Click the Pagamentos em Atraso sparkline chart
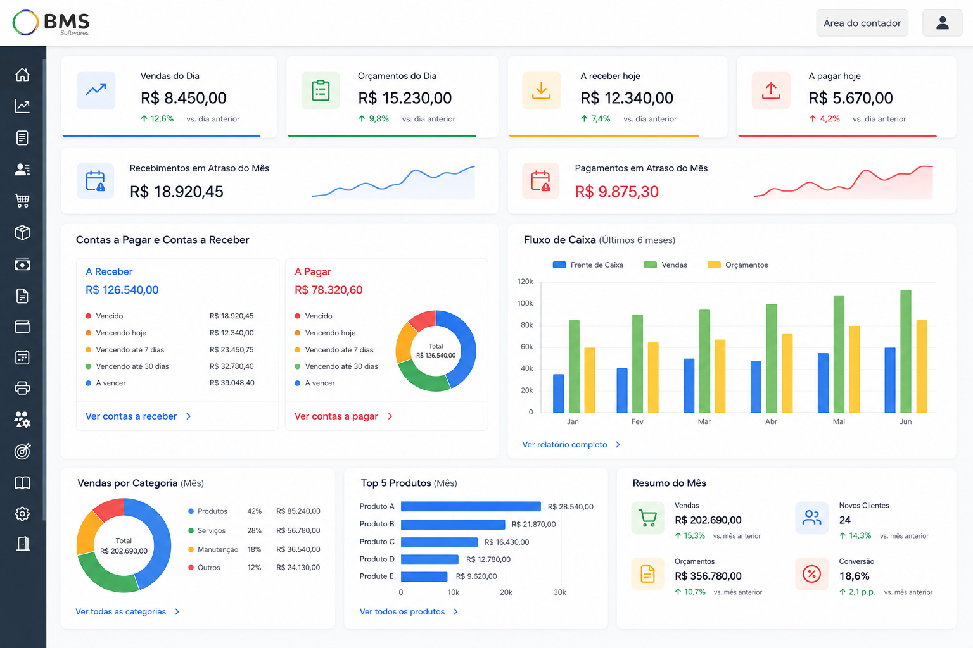The image size is (973, 648). 844,182
